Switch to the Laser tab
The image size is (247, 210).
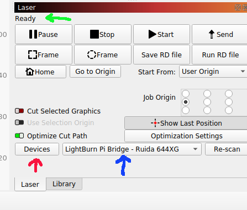coord(30,184)
